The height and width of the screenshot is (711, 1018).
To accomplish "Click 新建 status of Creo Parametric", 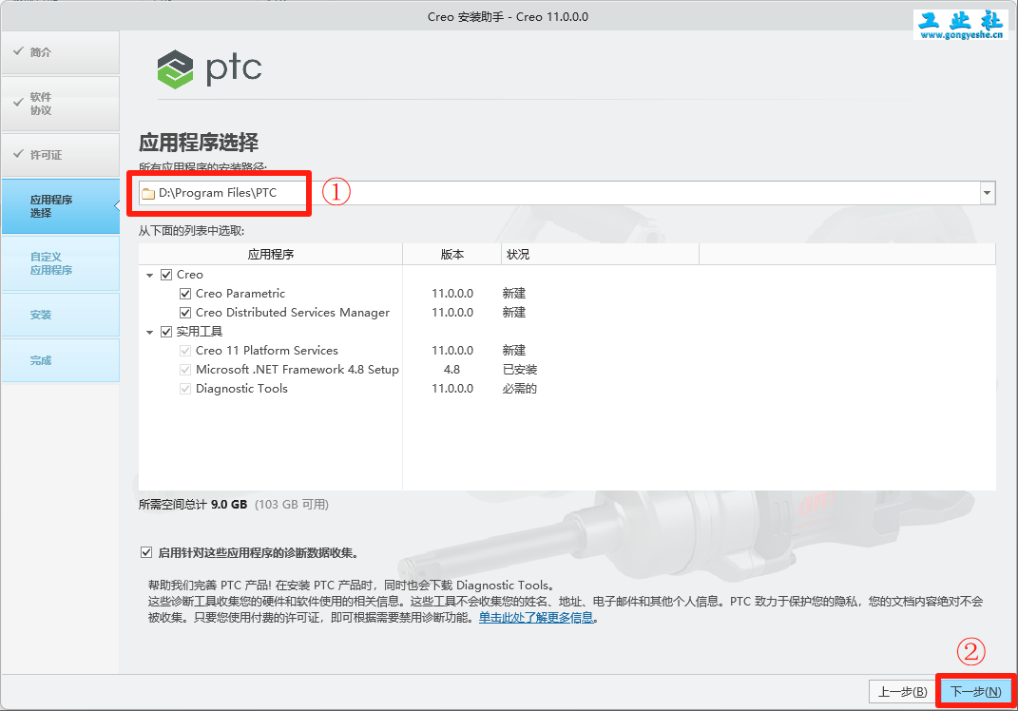I will (513, 294).
